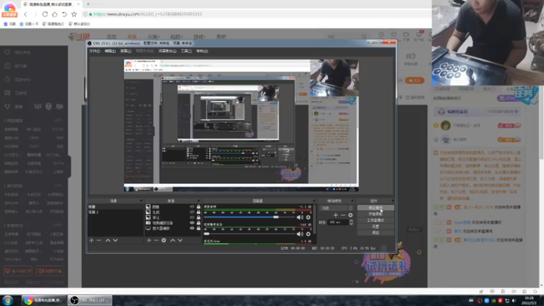Move source down in Sources panel

tap(180, 240)
